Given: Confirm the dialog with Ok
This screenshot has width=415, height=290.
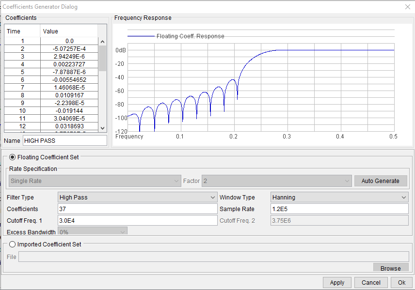Looking at the screenshot, I should 401,283.
